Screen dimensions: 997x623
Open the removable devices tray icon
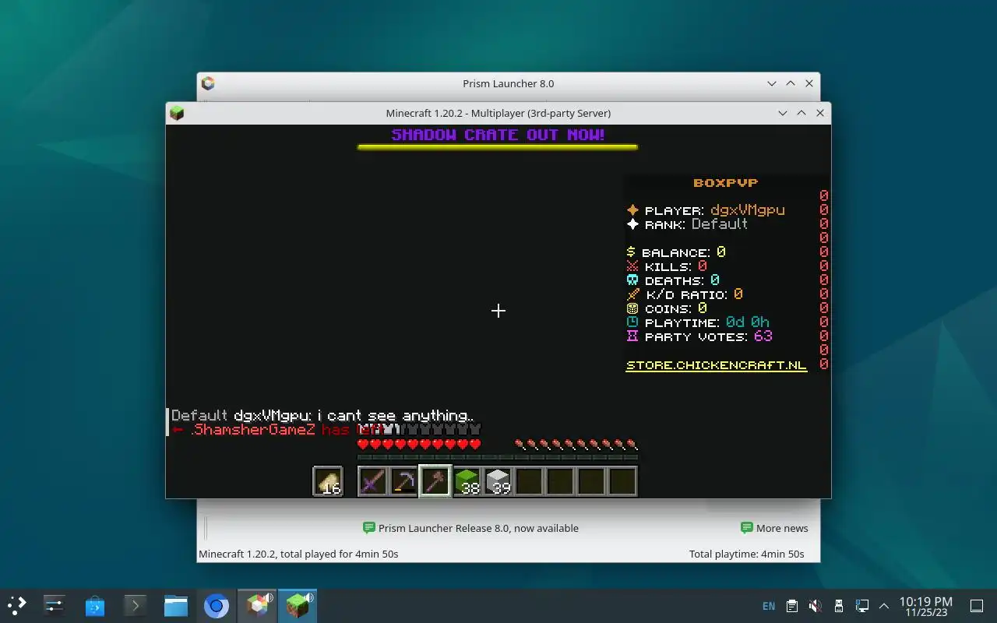[838, 606]
